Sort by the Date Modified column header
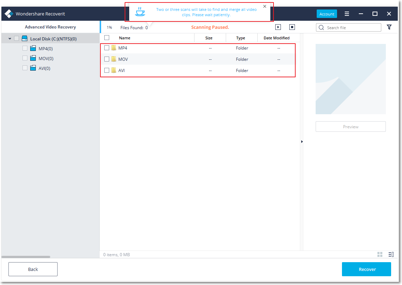Screen dimensions: 402x285 (276, 38)
